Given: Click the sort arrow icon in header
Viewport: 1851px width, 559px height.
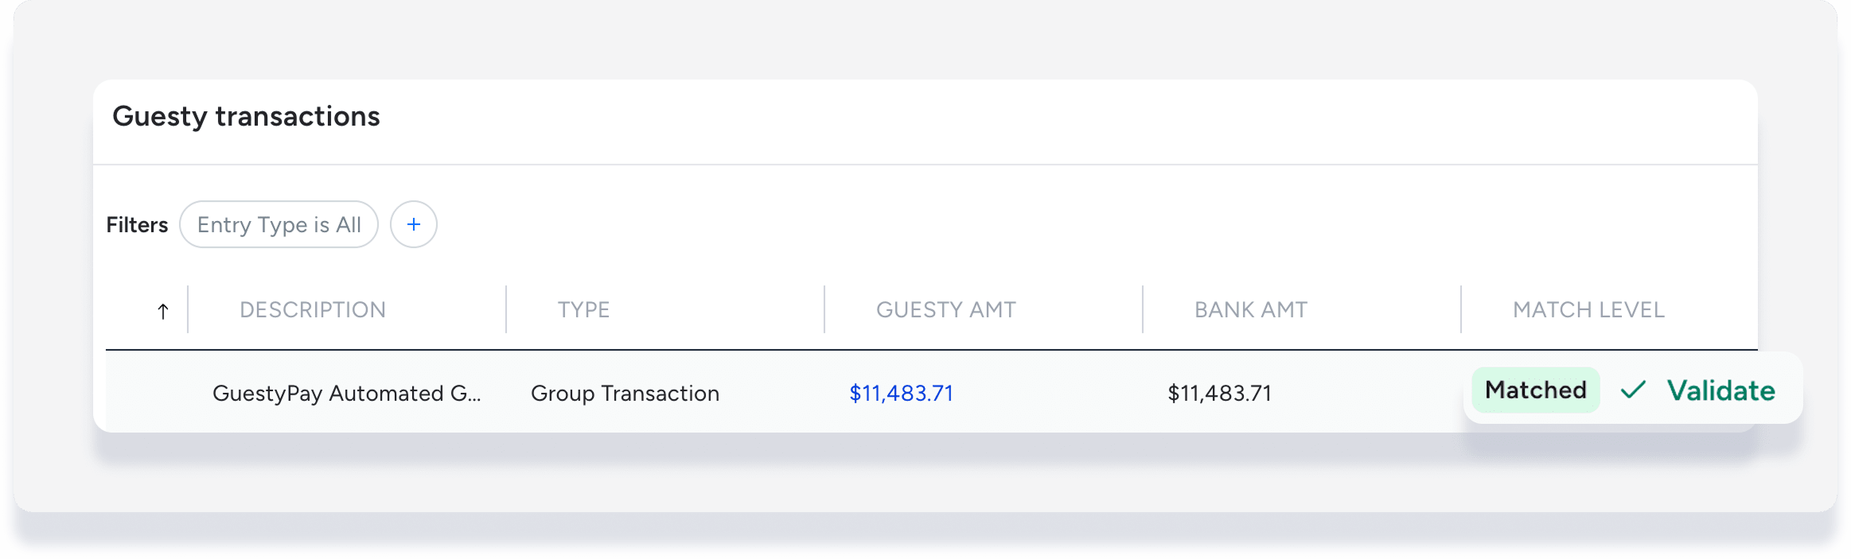Looking at the screenshot, I should coord(163,311).
